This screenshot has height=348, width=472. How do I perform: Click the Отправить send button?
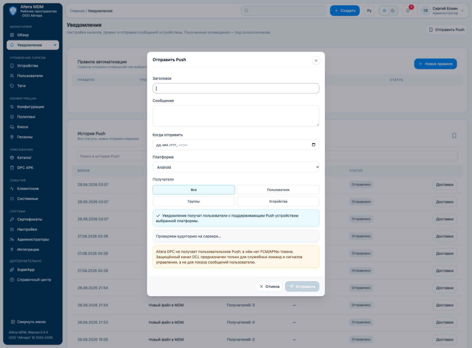pyautogui.click(x=302, y=287)
